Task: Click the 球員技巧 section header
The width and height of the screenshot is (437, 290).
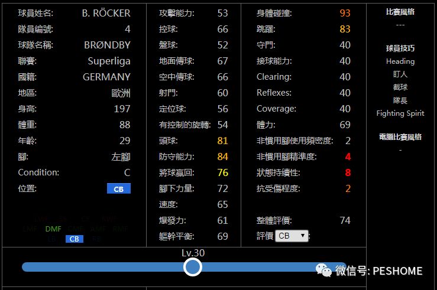Action: tap(400, 48)
